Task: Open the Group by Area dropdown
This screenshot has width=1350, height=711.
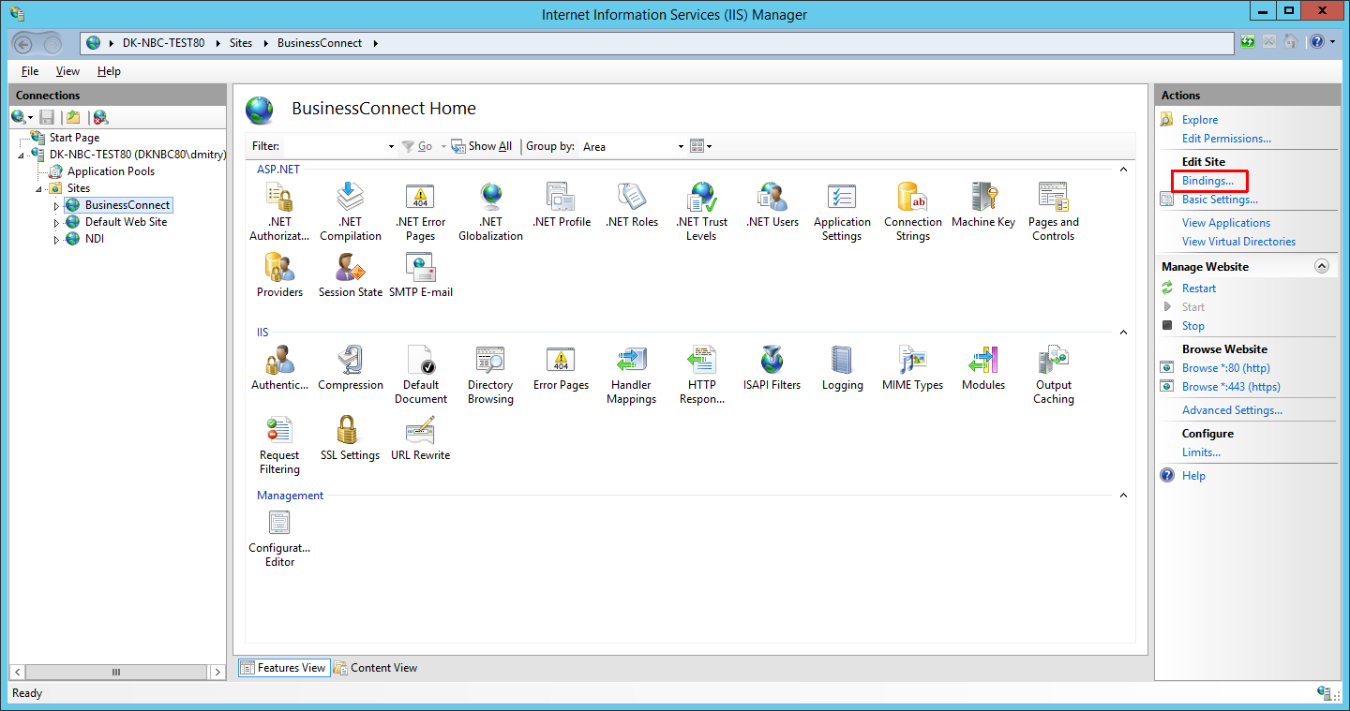Action: pos(681,146)
